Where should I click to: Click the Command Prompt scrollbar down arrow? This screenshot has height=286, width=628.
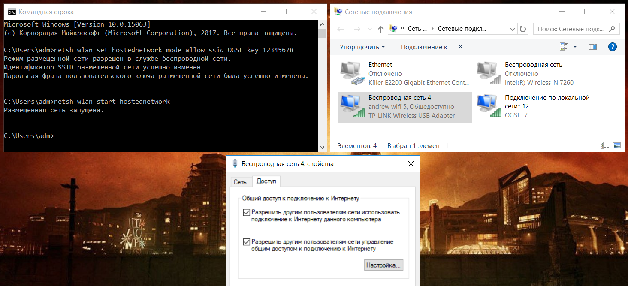pos(323,147)
